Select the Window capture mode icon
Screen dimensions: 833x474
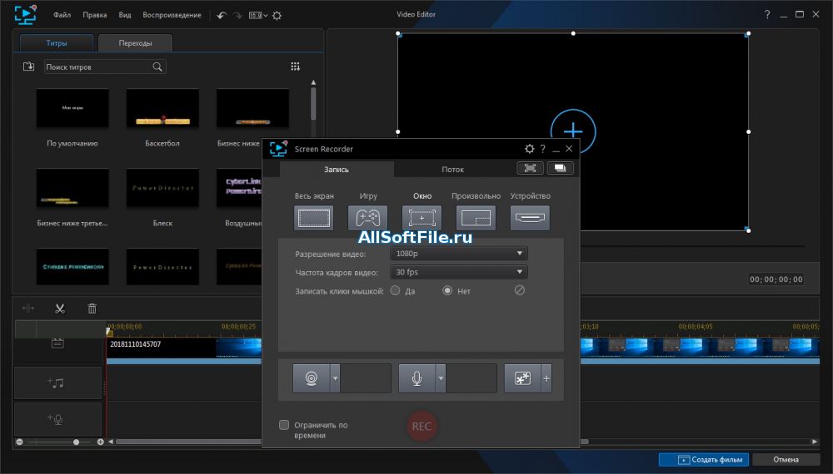(x=421, y=218)
